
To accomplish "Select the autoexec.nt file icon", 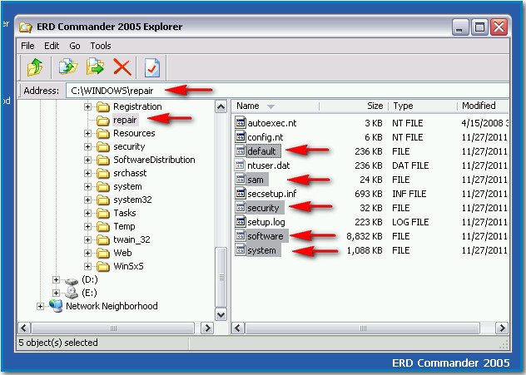I will point(241,123).
